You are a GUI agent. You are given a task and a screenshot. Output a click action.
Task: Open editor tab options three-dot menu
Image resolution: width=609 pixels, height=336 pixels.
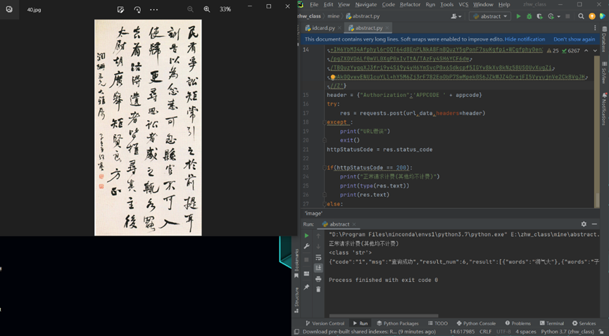(x=595, y=27)
